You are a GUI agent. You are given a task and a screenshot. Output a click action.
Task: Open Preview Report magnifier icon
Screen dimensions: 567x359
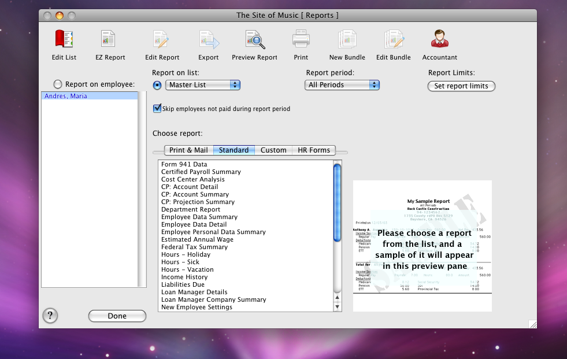click(x=255, y=39)
